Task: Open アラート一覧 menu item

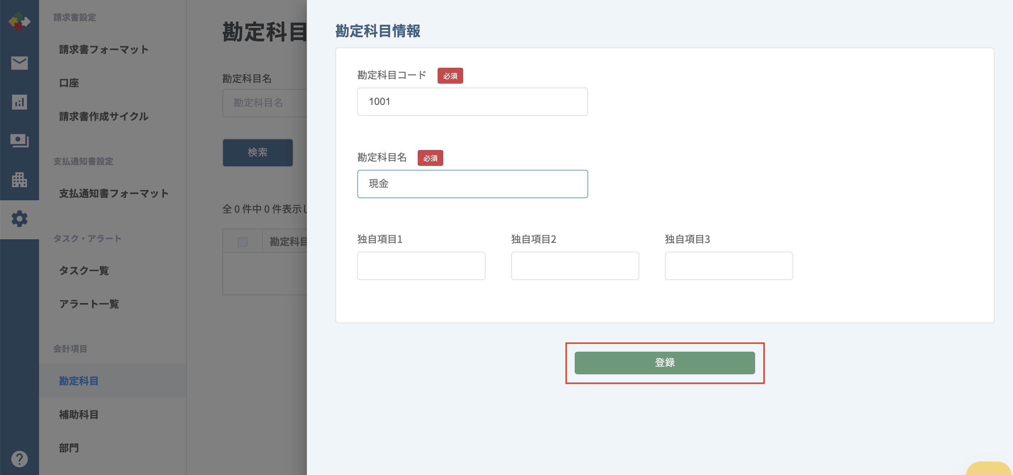Action: (x=89, y=303)
